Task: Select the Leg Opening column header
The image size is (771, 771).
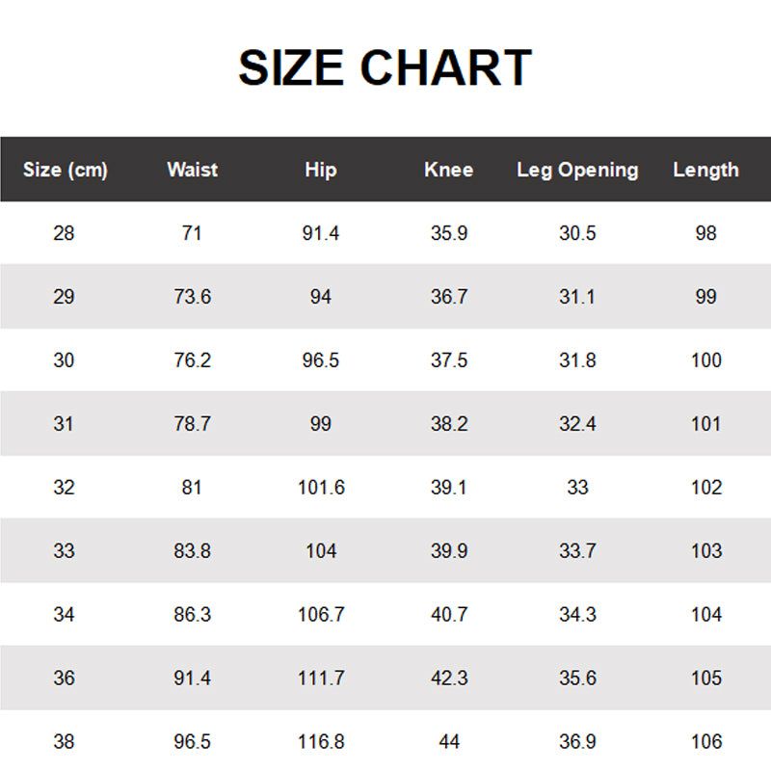Action: click(577, 170)
